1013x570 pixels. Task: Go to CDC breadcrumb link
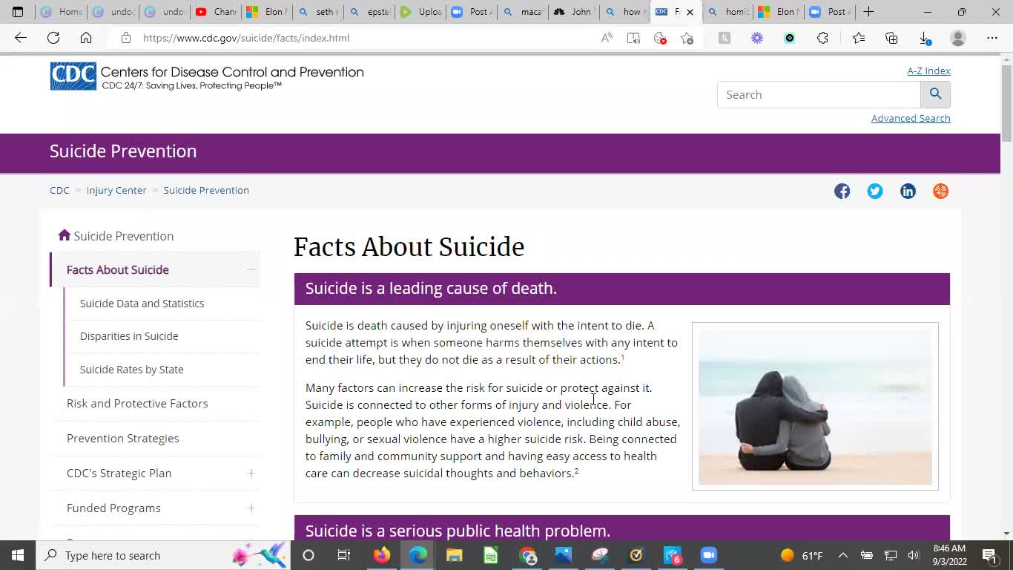(x=59, y=190)
